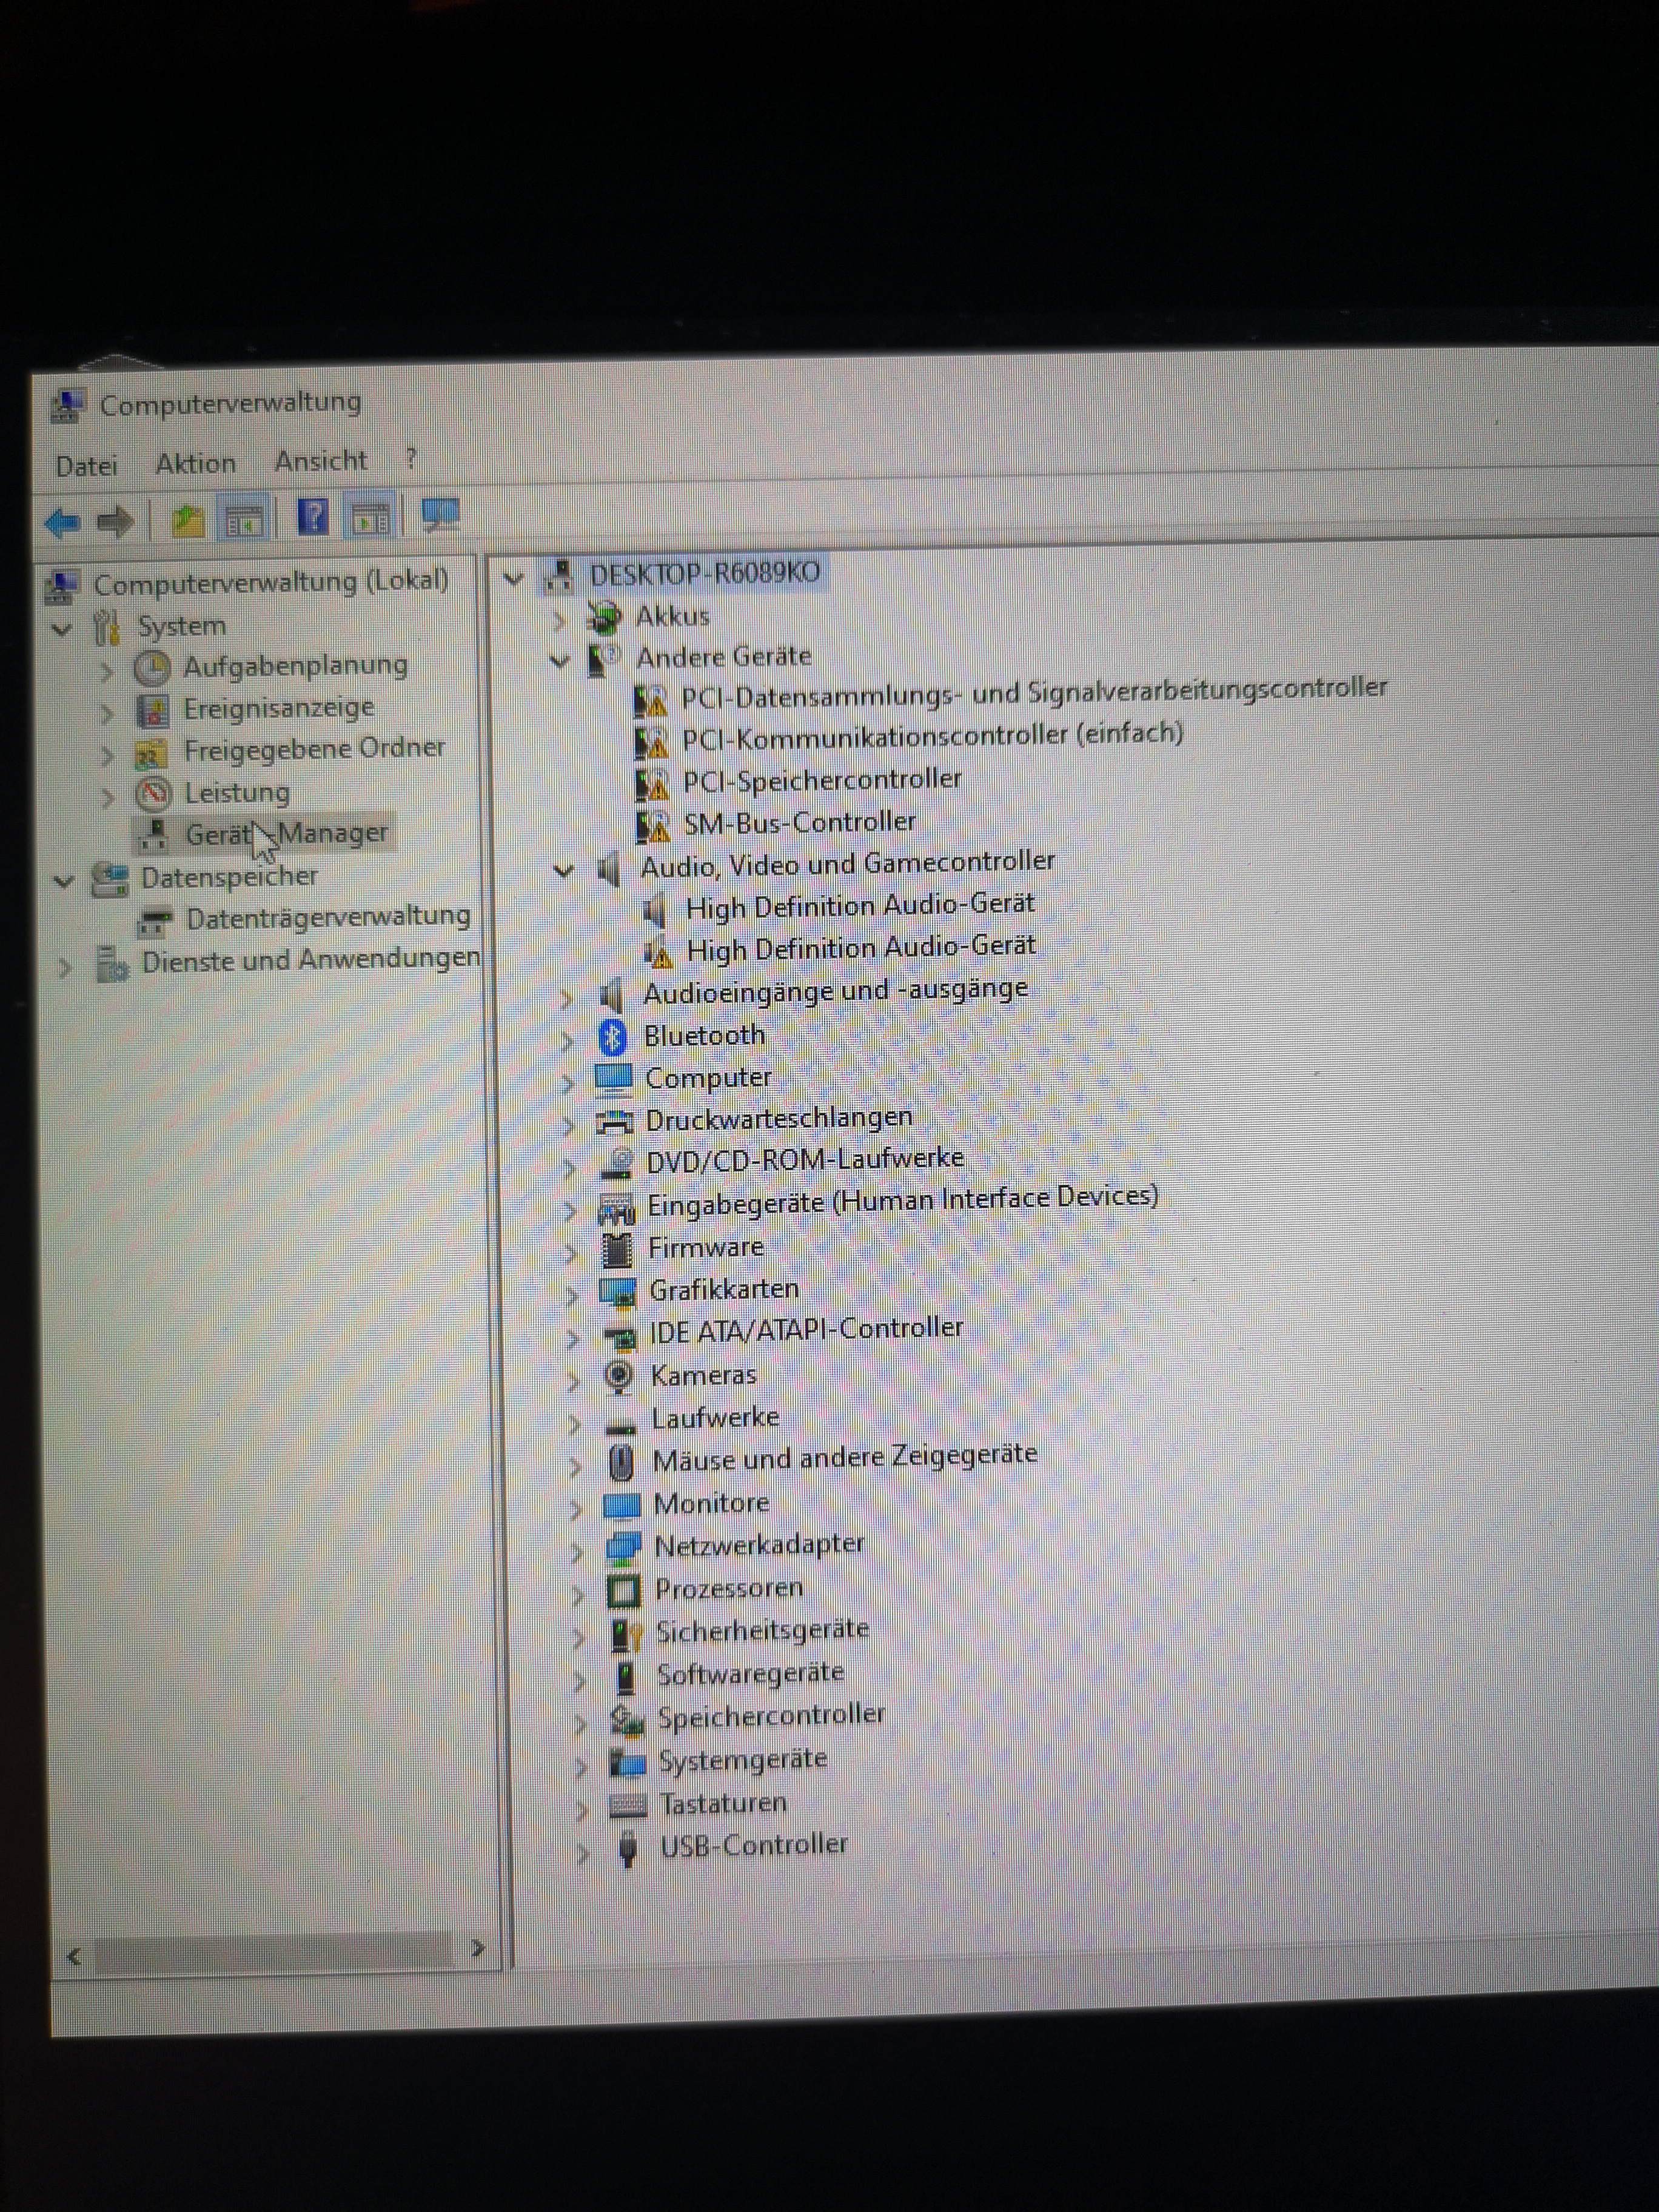Click the Mäuse und andere Zeigegeräte mouse icon

(x=621, y=1462)
